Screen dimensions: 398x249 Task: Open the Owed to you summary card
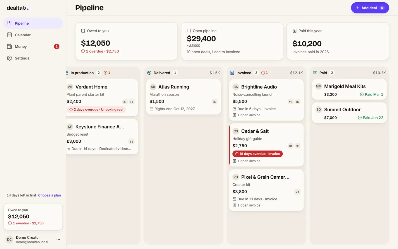coord(126,41)
